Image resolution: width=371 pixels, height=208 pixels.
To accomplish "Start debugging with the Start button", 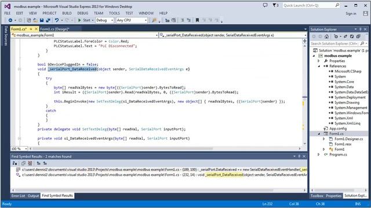I will pos(84,20).
